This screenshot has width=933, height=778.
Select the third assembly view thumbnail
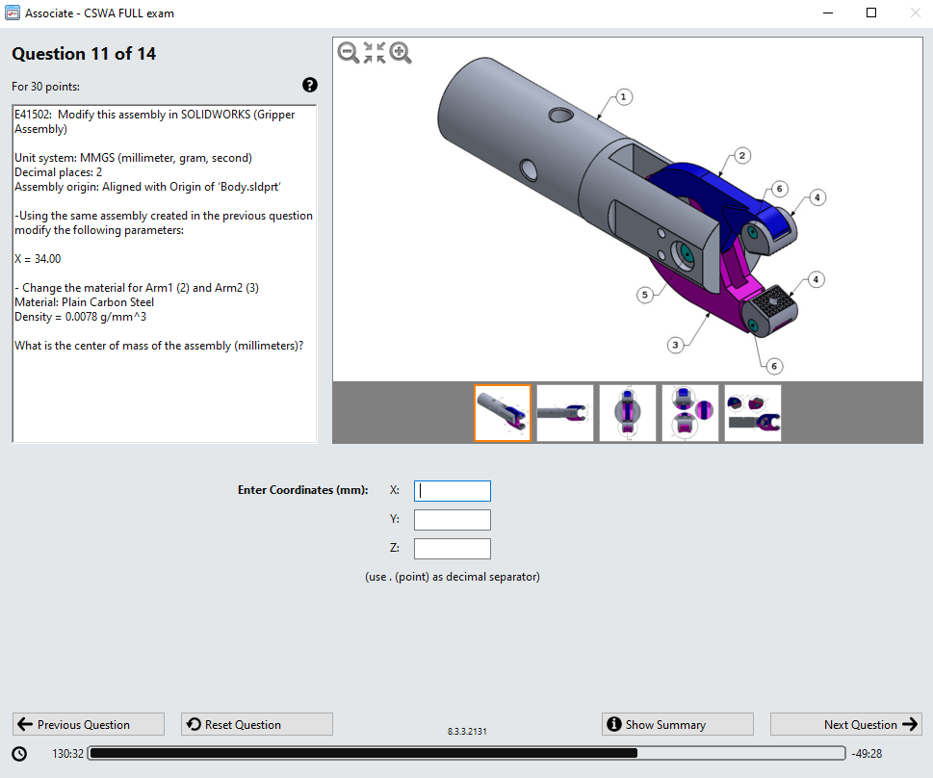coord(627,412)
